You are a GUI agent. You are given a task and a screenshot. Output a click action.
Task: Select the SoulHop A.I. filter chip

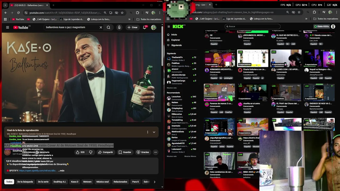(60, 182)
